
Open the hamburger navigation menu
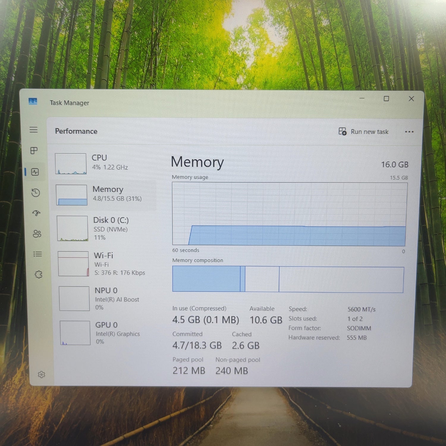(34, 130)
